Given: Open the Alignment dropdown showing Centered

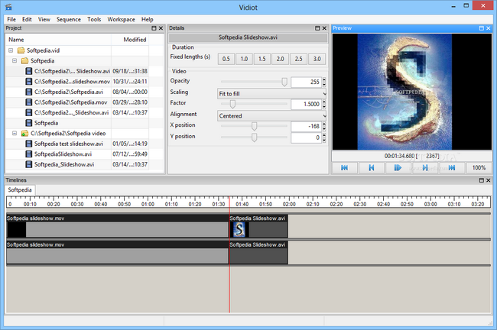Looking at the screenshot, I should tap(271, 115).
